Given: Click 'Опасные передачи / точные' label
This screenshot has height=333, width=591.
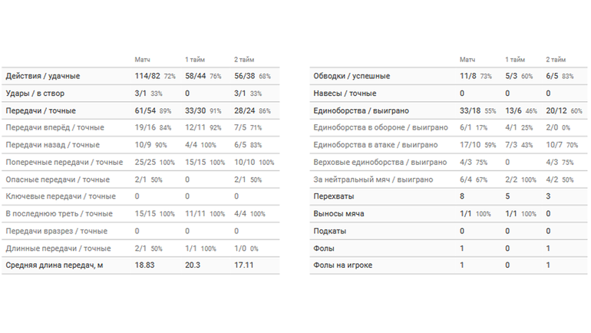Looking at the screenshot, I should pyautogui.click(x=58, y=179).
